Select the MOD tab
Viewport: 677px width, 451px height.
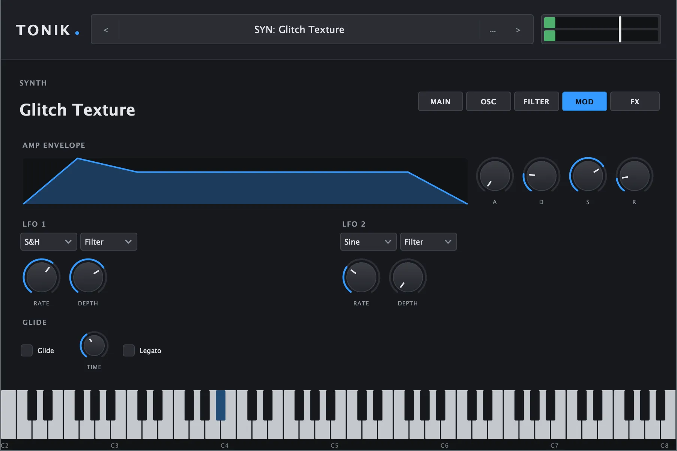tap(584, 101)
